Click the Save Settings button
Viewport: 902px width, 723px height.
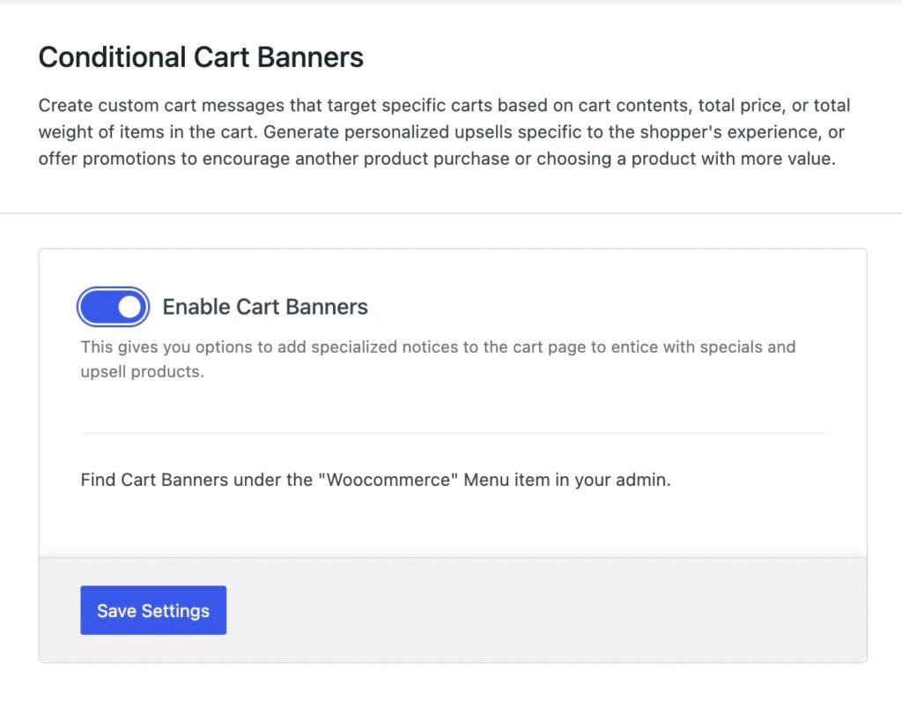pyautogui.click(x=152, y=609)
